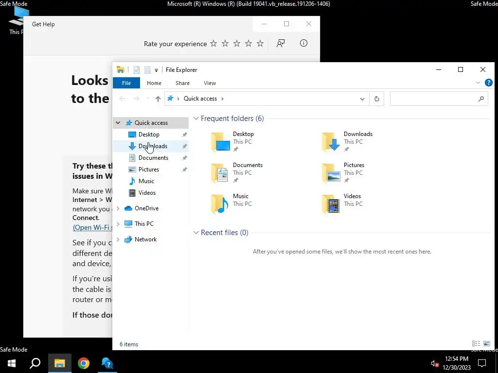Select Pictures in the navigation pane
This screenshot has width=498, height=373.
pos(149,170)
